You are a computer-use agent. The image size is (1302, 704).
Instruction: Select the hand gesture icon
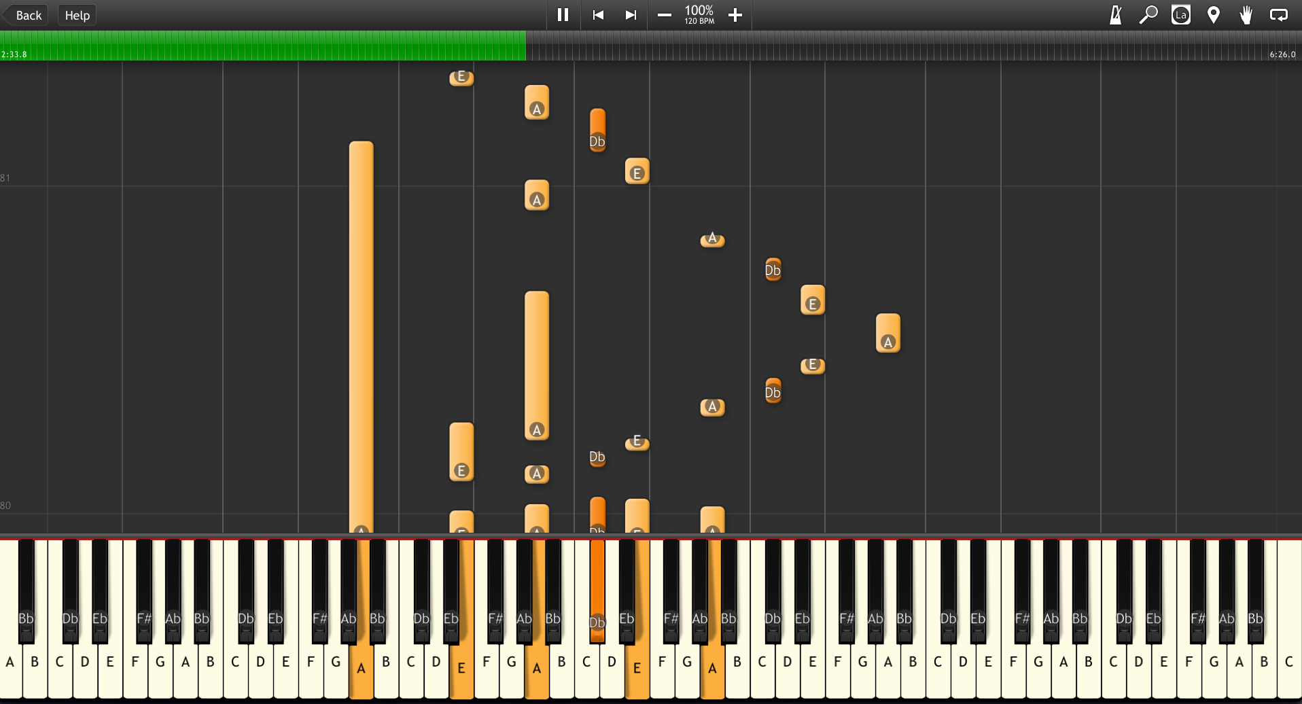coord(1246,14)
